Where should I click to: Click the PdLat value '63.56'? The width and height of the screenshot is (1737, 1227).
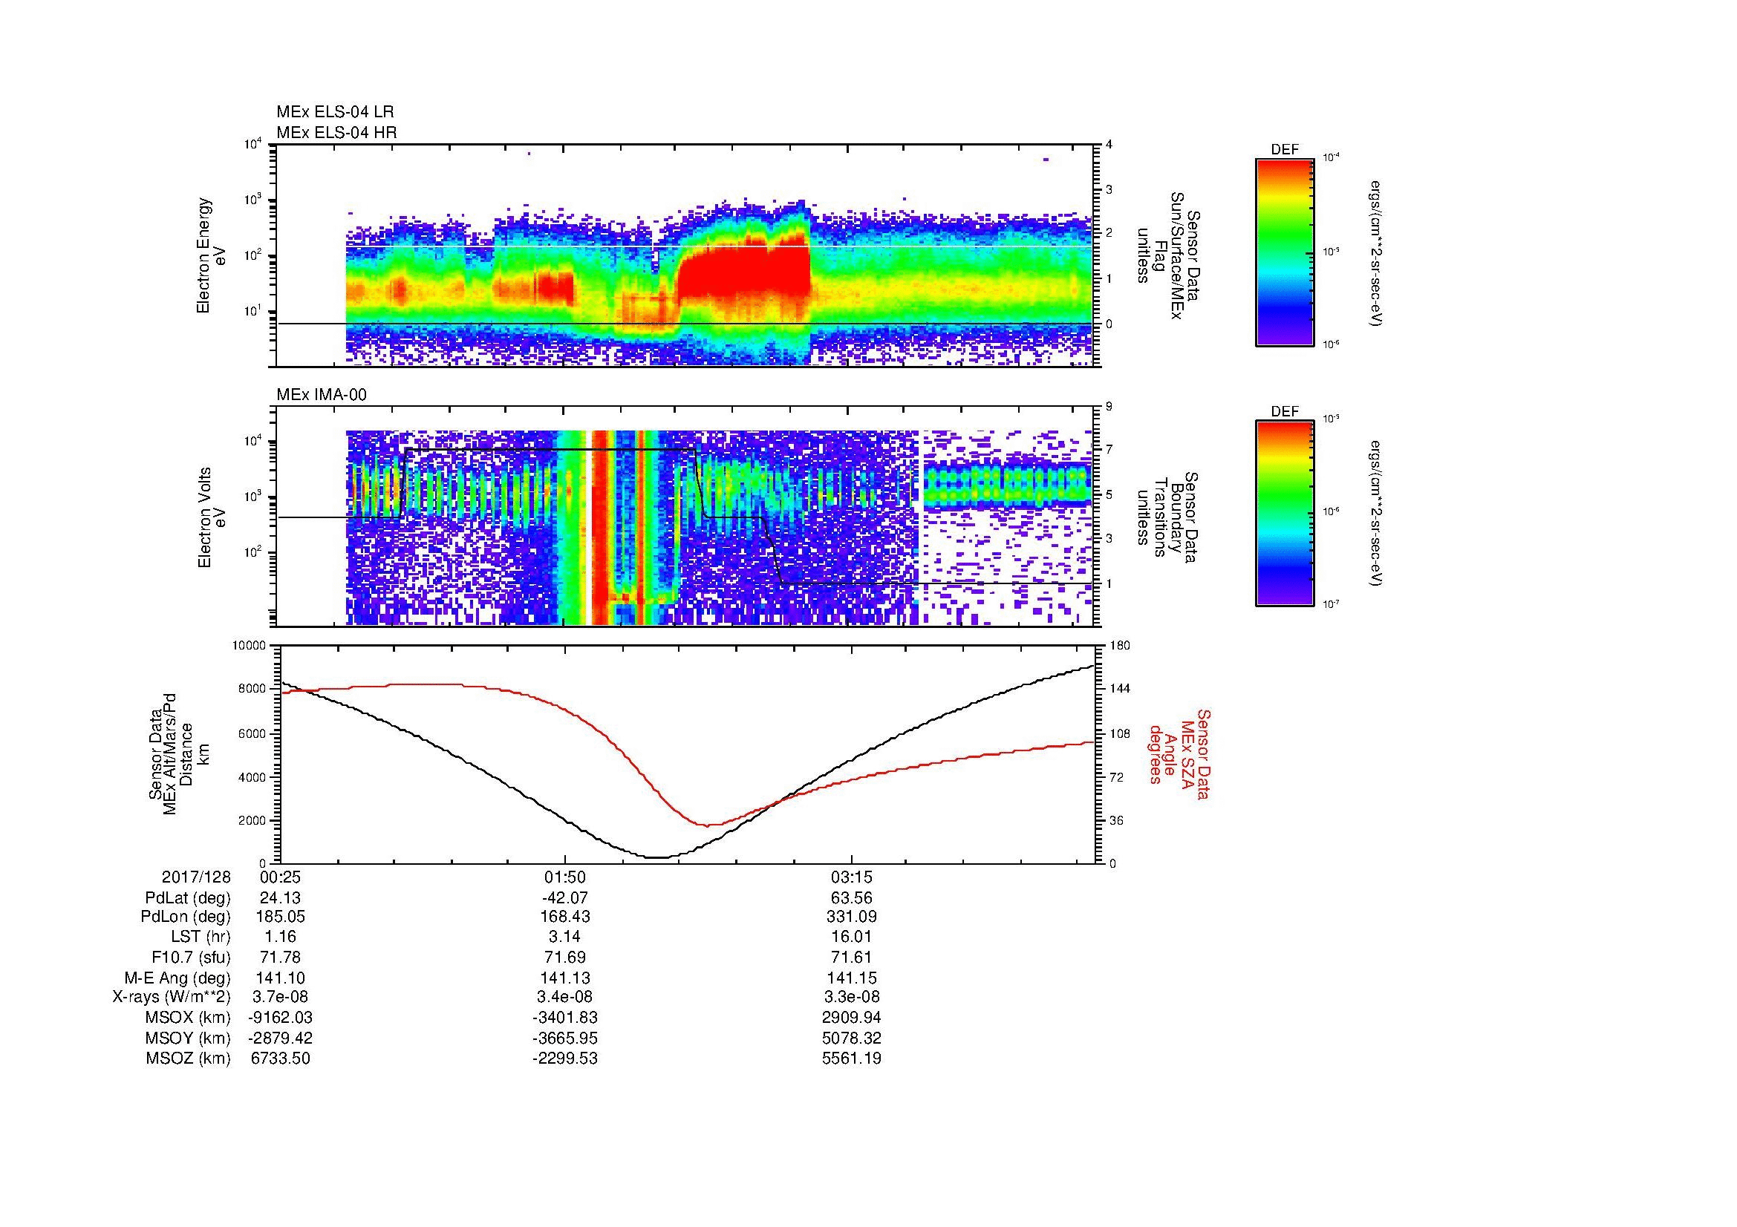[x=852, y=898]
